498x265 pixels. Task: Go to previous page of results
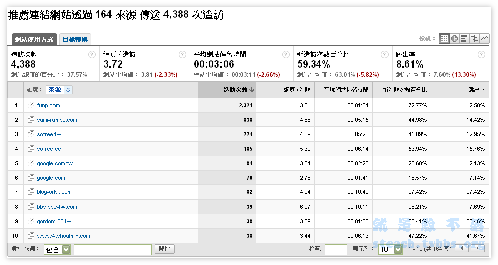[462, 249]
